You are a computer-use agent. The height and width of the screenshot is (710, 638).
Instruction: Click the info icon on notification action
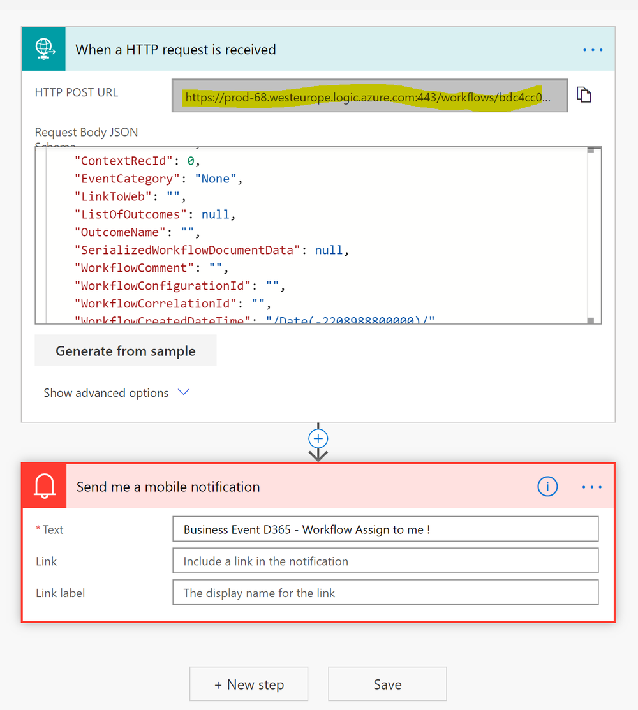pos(547,486)
